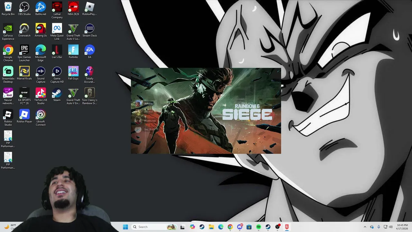Select the Streamlabs Desktop shortcut
412x232 pixels.
(x=8, y=75)
